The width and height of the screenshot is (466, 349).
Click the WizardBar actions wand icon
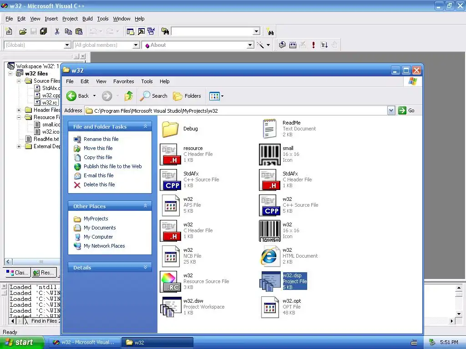point(261,45)
